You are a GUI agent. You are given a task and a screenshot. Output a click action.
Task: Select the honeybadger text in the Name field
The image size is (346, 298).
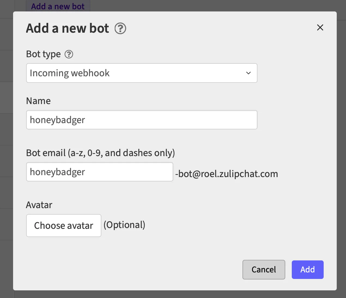pos(57,120)
